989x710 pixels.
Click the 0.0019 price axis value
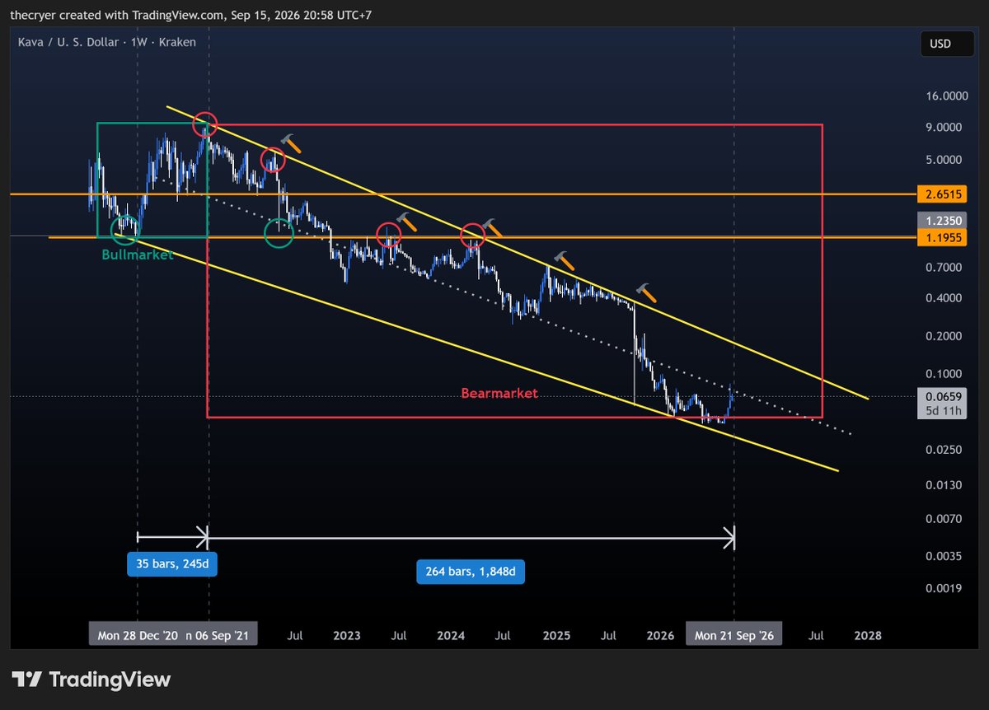pos(944,588)
